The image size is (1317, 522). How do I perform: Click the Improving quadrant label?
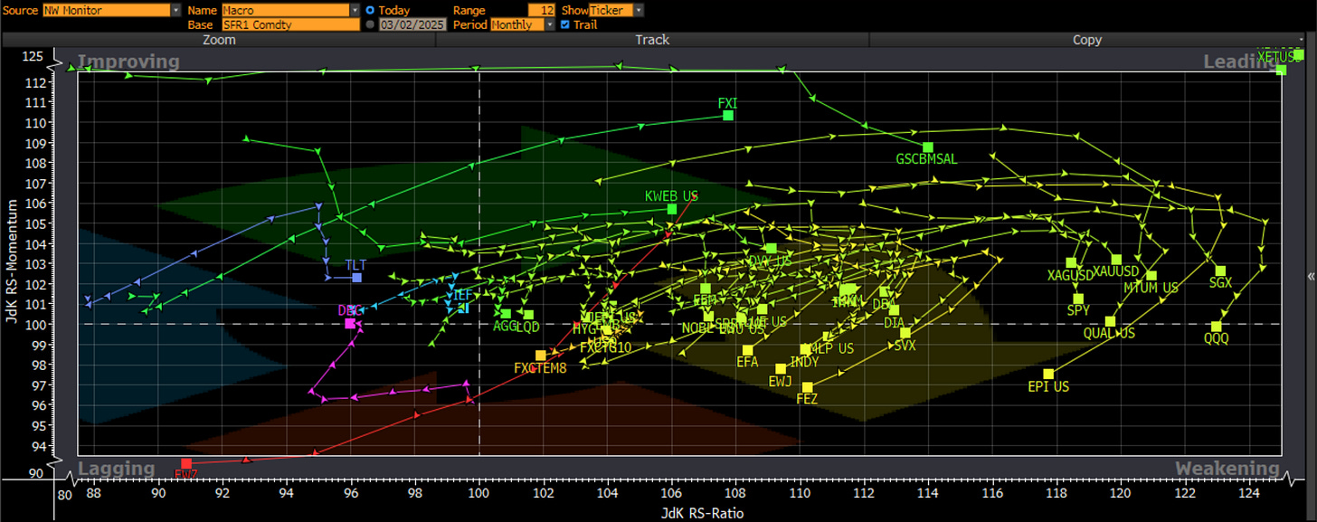click(x=128, y=62)
